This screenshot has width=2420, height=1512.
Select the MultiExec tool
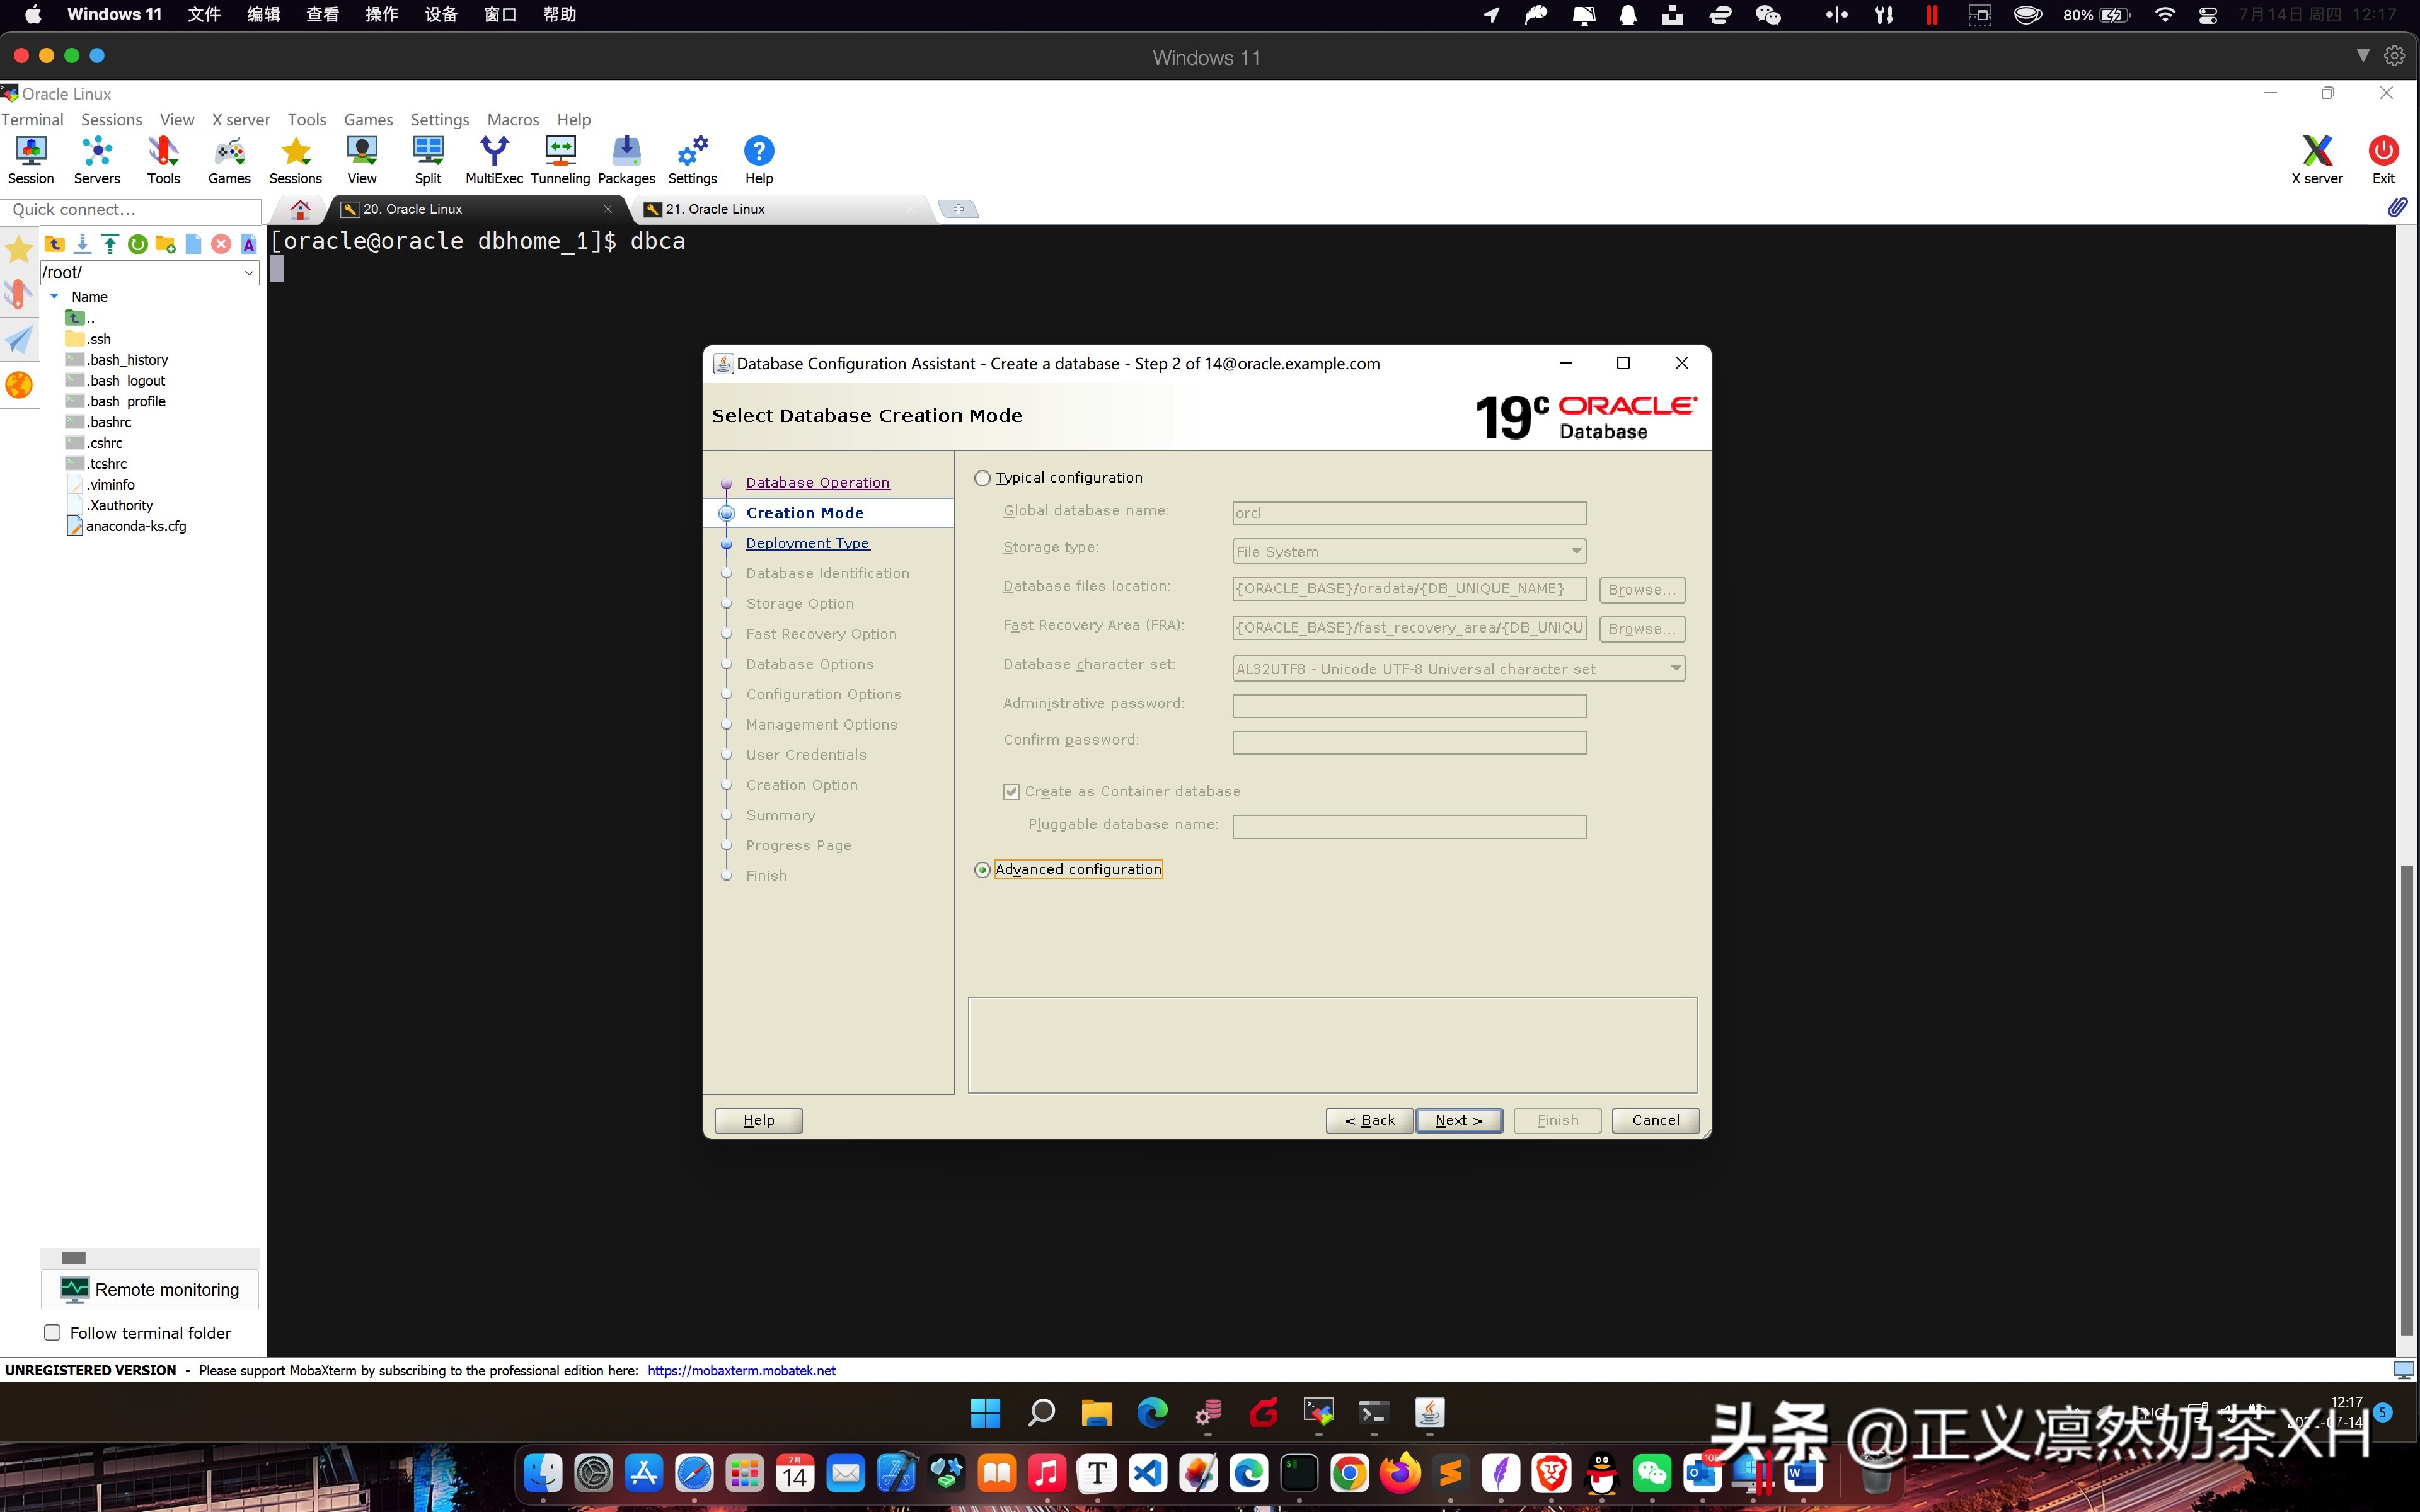click(x=494, y=158)
